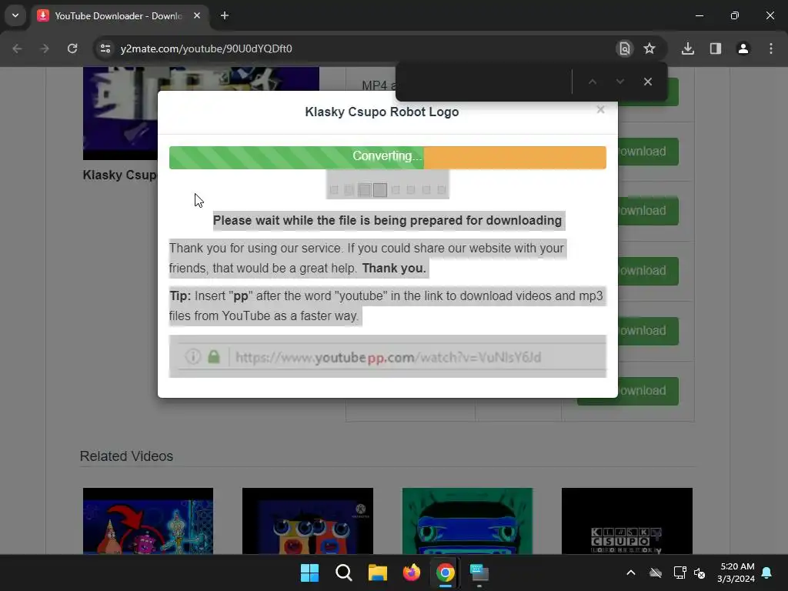The width and height of the screenshot is (788, 591).
Task: Click the bold 'Thank you.' text
Action: tap(394, 269)
